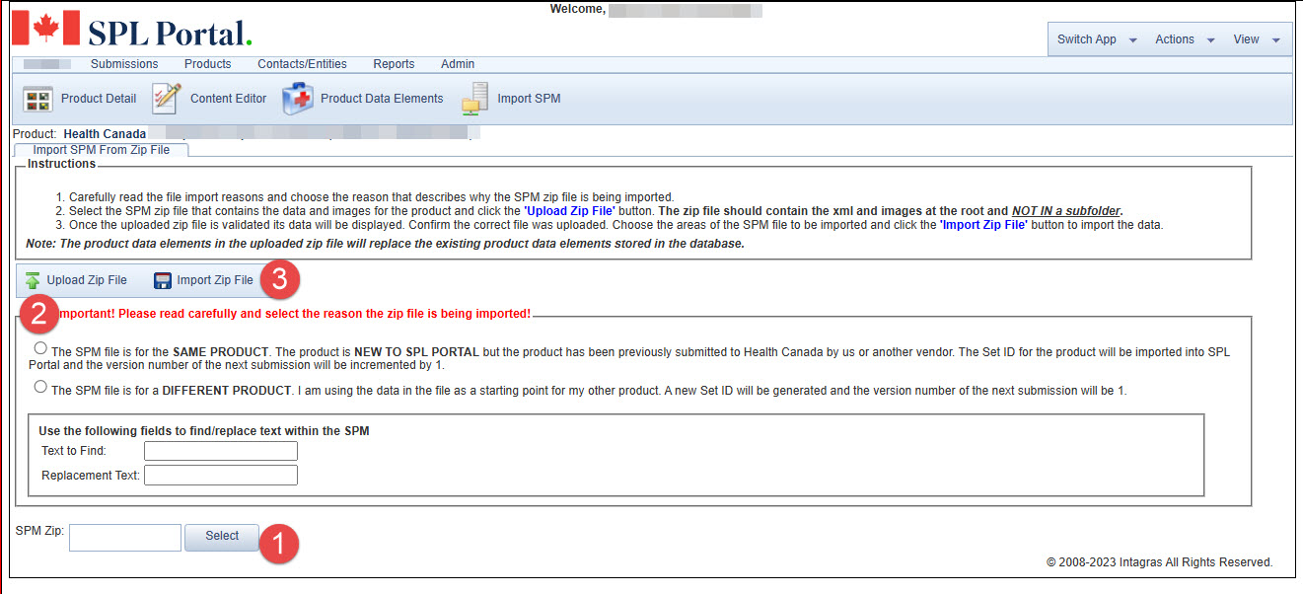Click the Replacement Text input field

click(x=221, y=476)
